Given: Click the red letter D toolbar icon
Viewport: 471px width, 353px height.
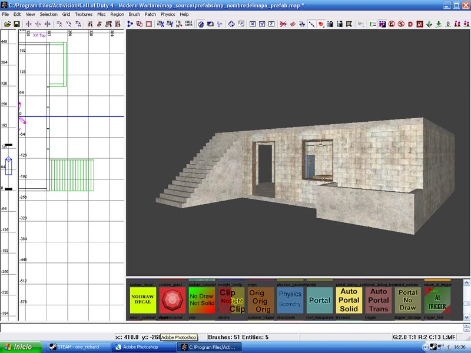Looking at the screenshot, I should (x=410, y=24).
